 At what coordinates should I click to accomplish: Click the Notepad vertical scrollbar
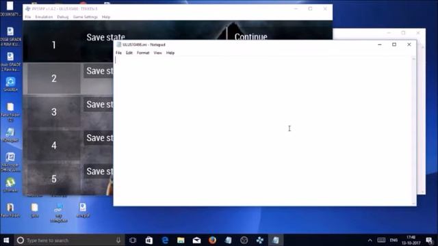[x=413, y=131]
